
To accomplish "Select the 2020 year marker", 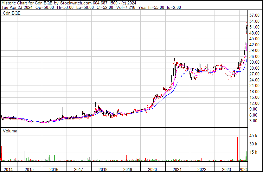I will [152, 169].
